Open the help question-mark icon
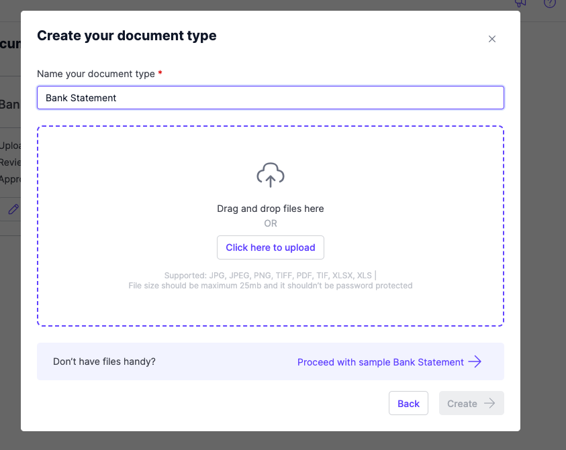The height and width of the screenshot is (450, 566). click(x=549, y=3)
